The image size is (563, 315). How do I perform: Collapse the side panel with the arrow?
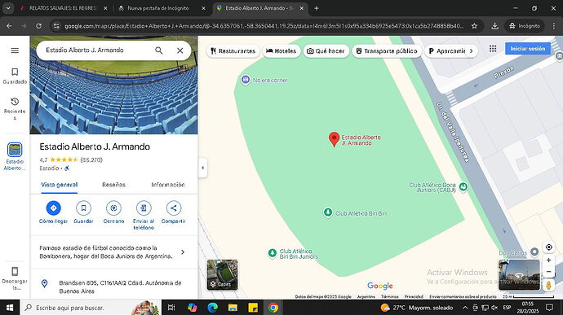pos(203,168)
